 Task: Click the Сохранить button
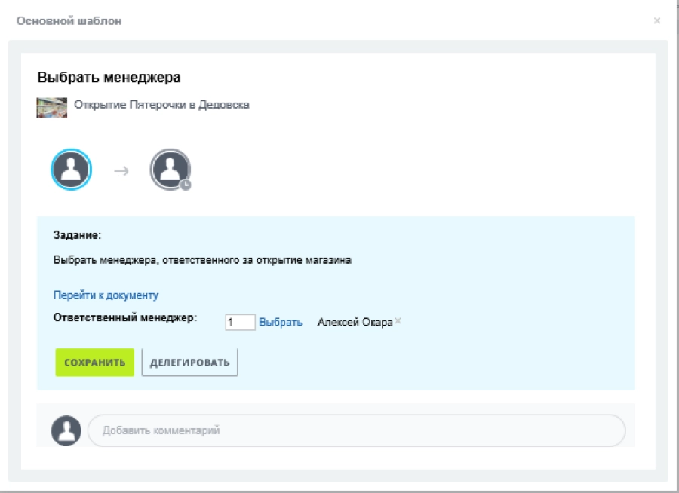click(94, 363)
